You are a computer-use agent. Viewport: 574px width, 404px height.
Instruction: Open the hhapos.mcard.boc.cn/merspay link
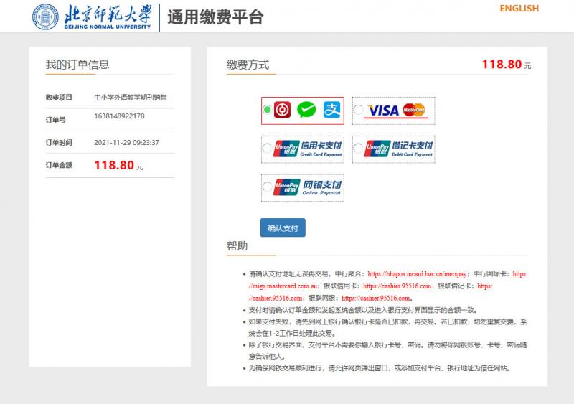[418, 274]
